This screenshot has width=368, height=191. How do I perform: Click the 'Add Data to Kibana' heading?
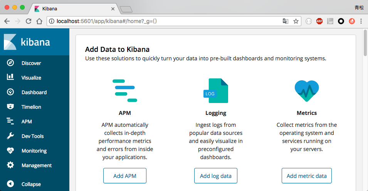(x=118, y=50)
